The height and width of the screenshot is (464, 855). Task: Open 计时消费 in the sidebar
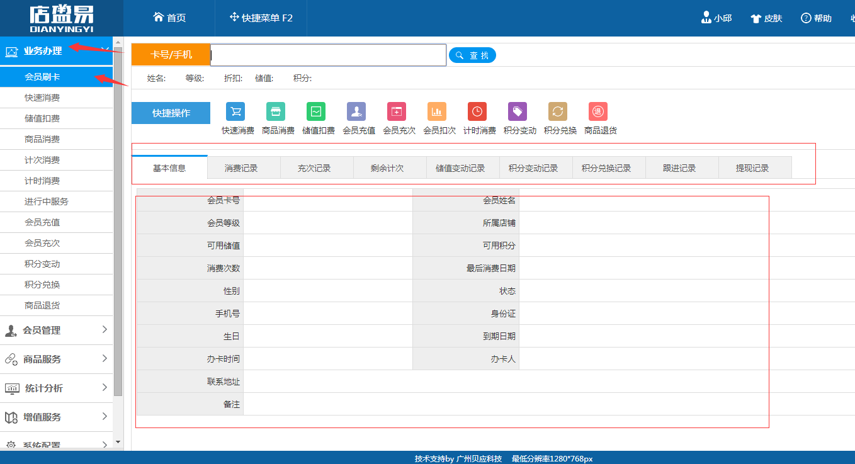[56, 181]
